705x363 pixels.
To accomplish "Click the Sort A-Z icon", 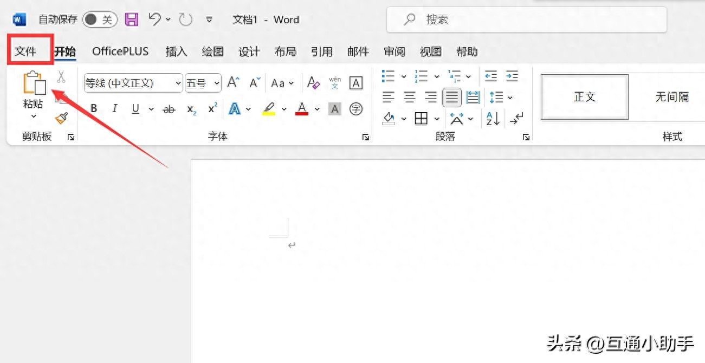I will tap(493, 118).
